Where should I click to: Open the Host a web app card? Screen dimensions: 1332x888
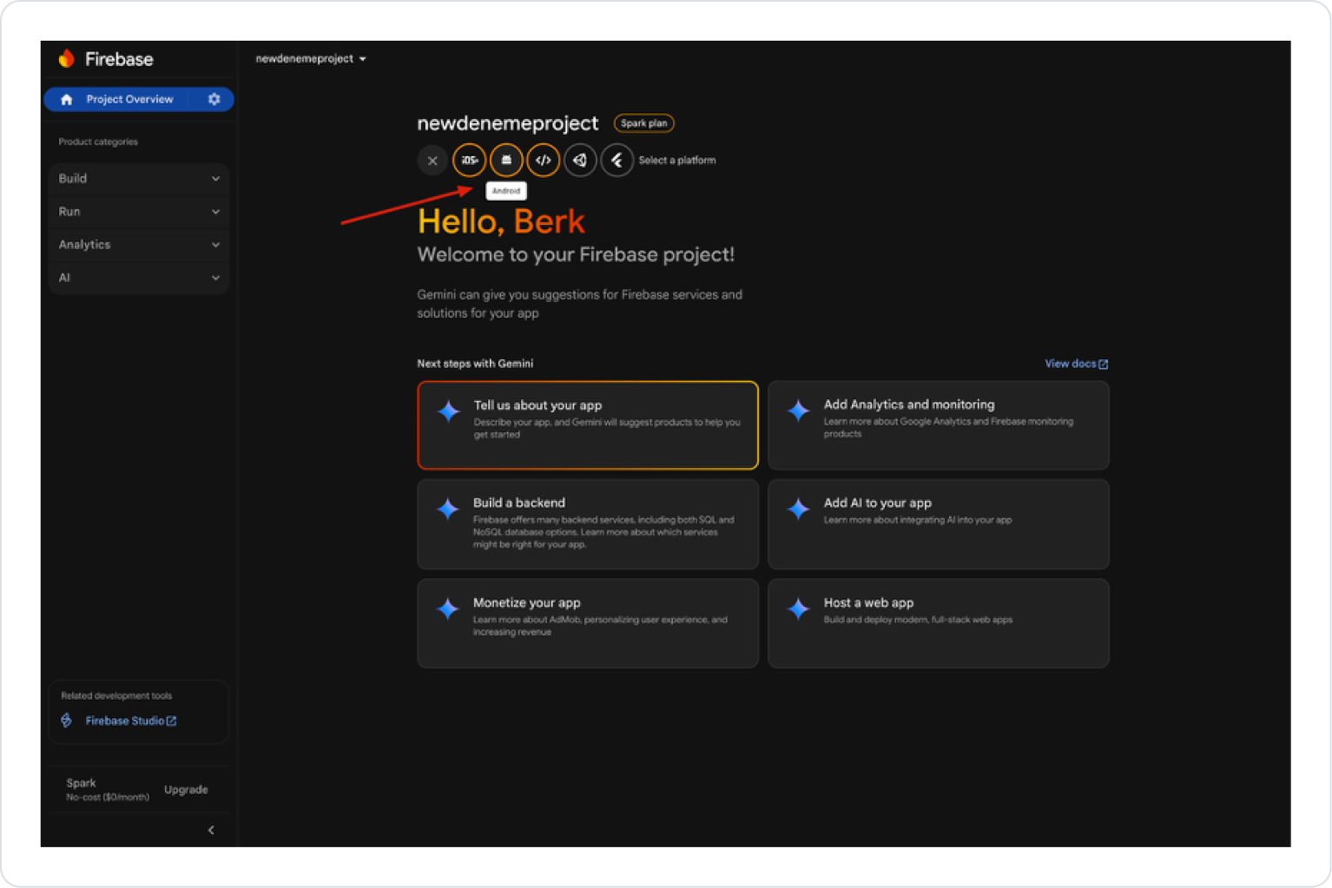point(939,623)
